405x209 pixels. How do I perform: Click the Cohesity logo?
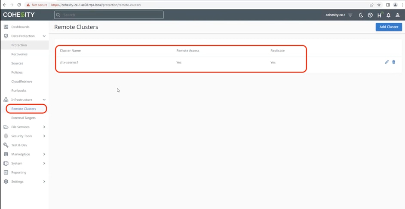[x=18, y=15]
